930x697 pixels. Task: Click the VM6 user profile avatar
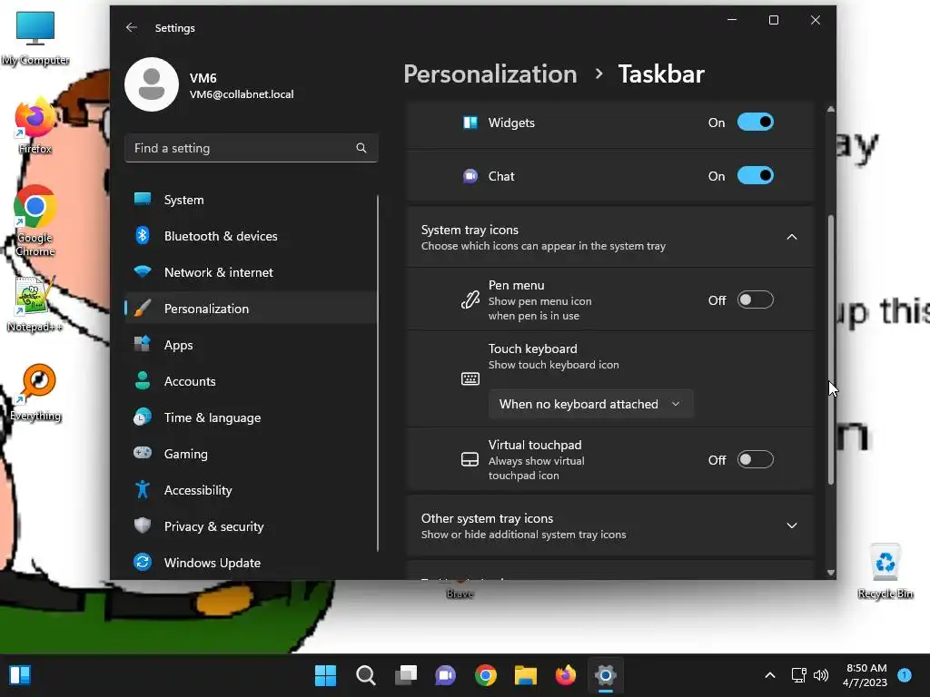(x=152, y=84)
